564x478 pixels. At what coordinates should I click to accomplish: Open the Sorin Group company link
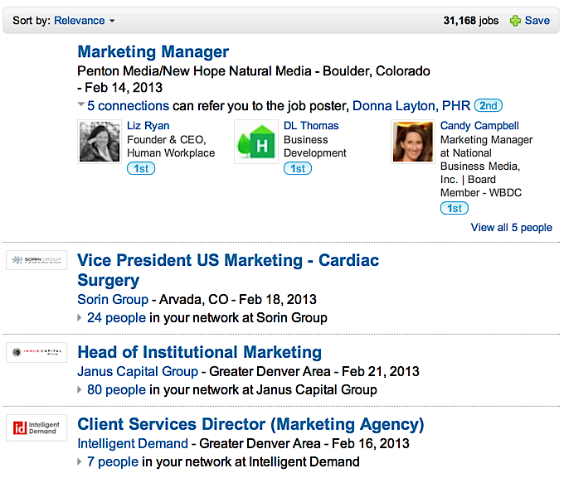tap(113, 299)
